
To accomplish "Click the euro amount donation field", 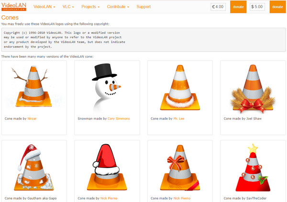I will coord(219,7).
